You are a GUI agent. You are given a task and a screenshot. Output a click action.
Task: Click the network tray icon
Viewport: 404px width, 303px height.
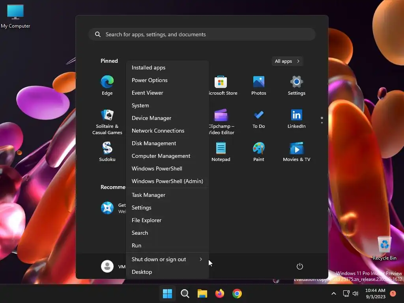pos(346,294)
